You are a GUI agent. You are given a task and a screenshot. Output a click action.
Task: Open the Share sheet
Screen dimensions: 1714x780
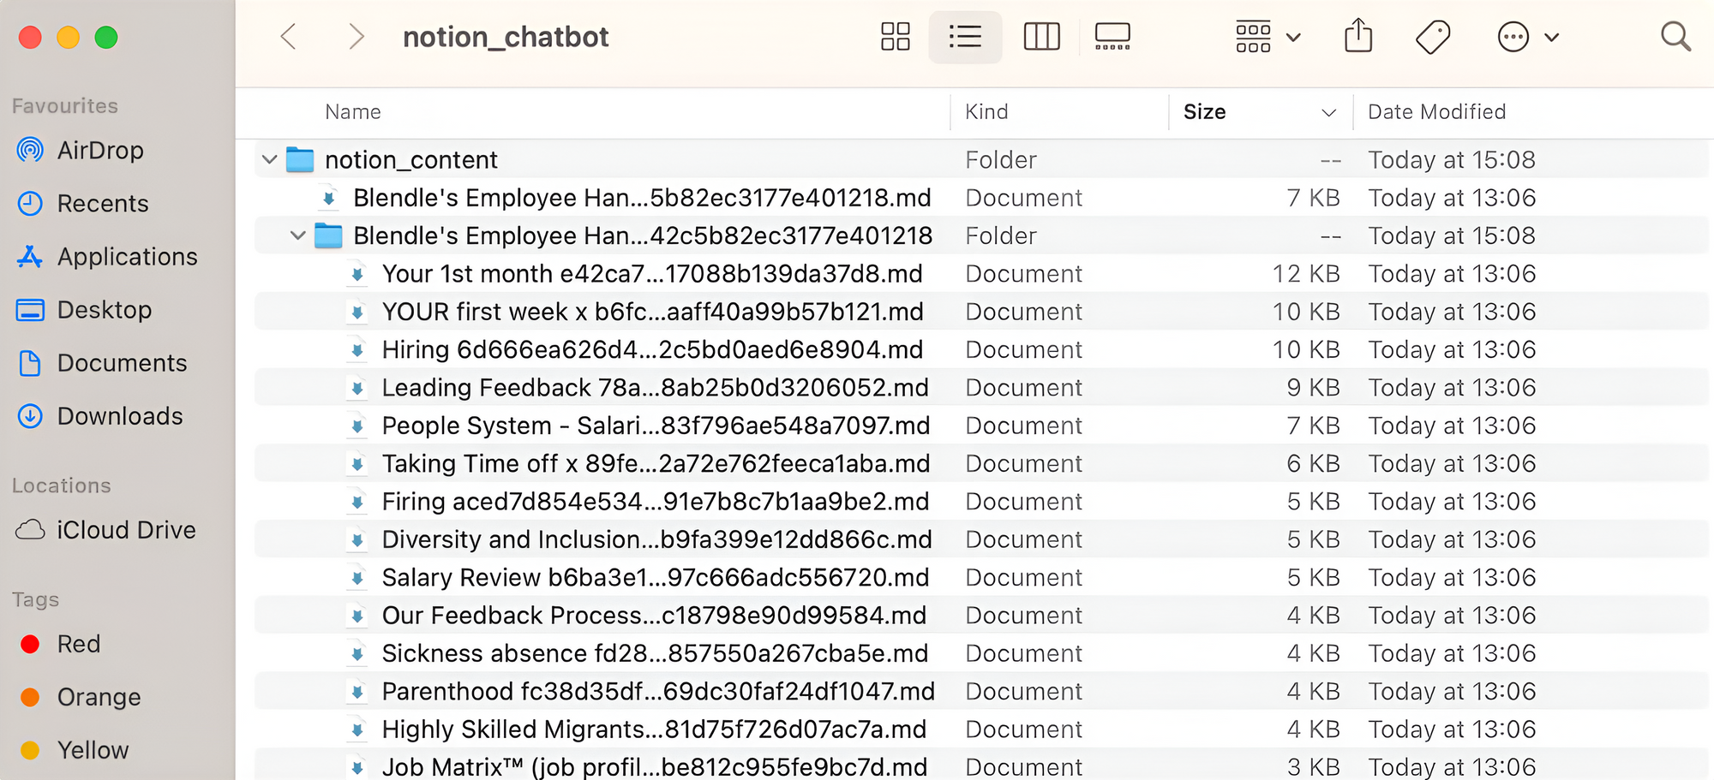coord(1357,36)
